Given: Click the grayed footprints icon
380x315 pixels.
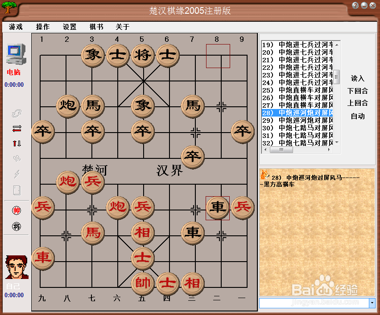Looking at the screenshot, I should (17, 158).
